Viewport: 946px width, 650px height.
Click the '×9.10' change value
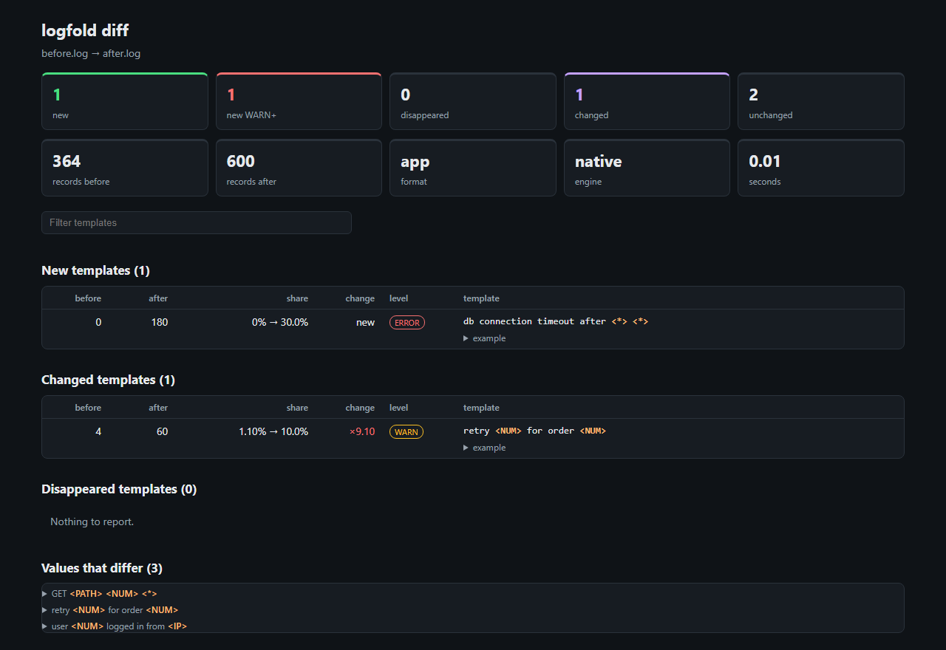pos(362,431)
